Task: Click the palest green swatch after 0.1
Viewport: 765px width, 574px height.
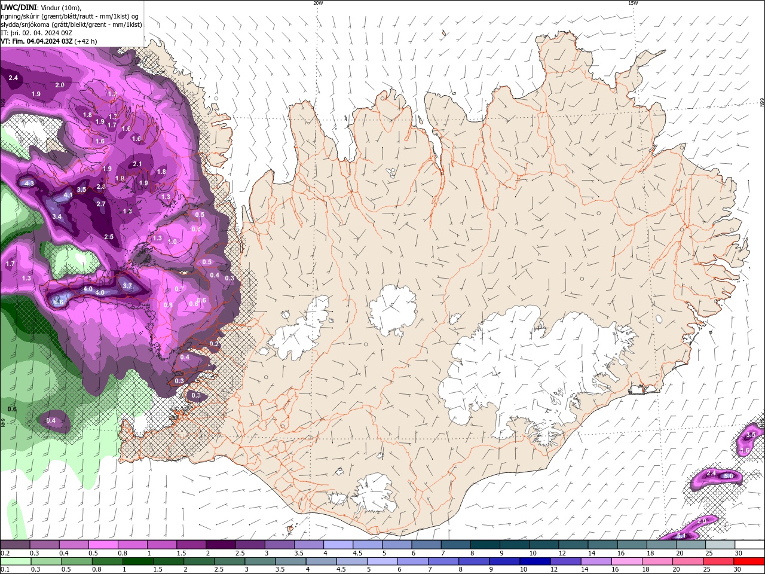Action: point(16,561)
